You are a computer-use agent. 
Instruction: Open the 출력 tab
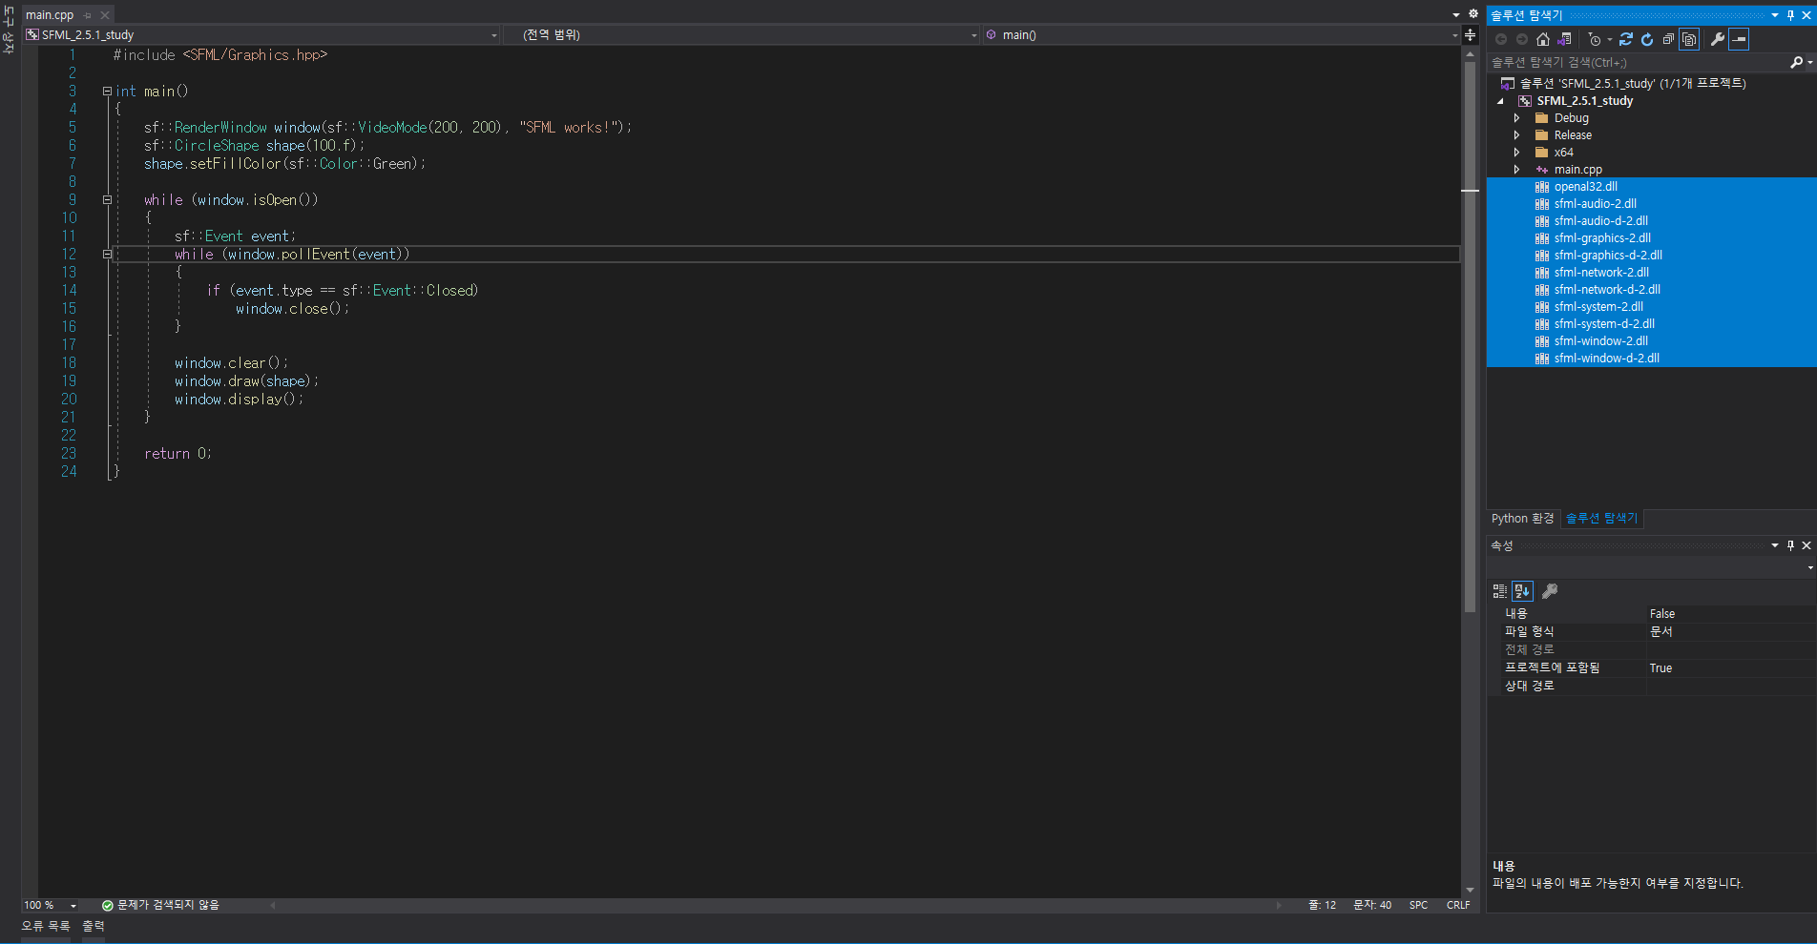(93, 926)
